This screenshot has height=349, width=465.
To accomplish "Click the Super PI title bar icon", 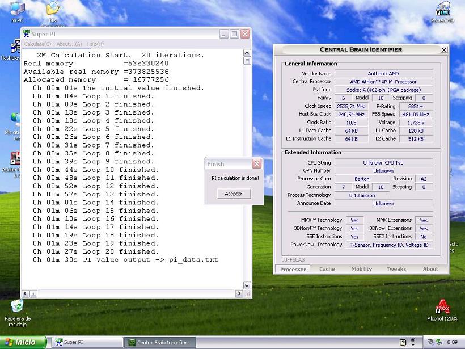I will coord(27,34).
